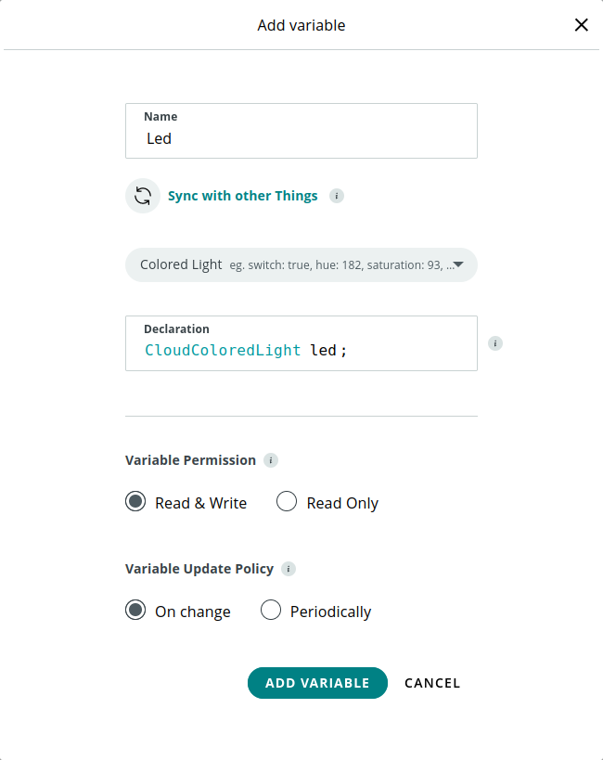Open the info tooltip next to the Declaration field

click(495, 342)
